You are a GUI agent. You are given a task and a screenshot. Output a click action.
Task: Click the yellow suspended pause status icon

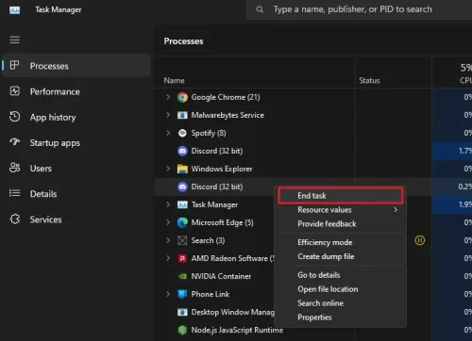point(420,240)
